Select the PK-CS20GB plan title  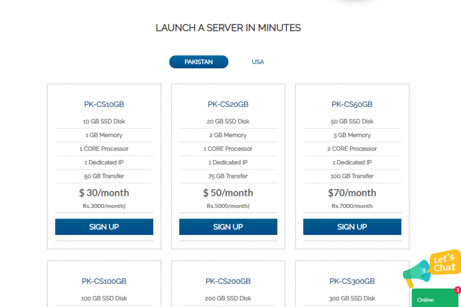point(228,104)
